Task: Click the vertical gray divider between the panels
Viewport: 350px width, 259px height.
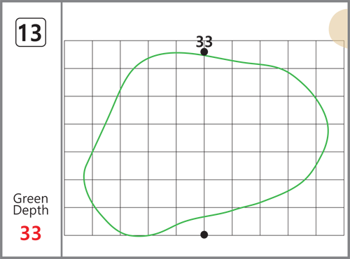Action: [62, 129]
